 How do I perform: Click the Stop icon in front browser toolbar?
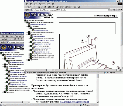39,7
